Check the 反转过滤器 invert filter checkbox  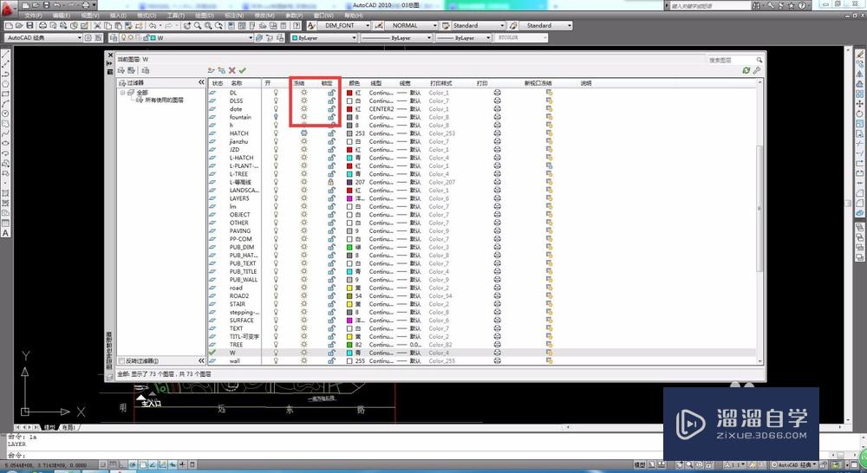click(x=122, y=361)
